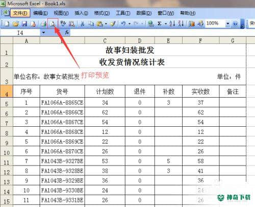Image resolution: width=255 pixels, height=207 pixels.
Task: Click the cell FA1043B-9327BE
Action: click(x=62, y=161)
